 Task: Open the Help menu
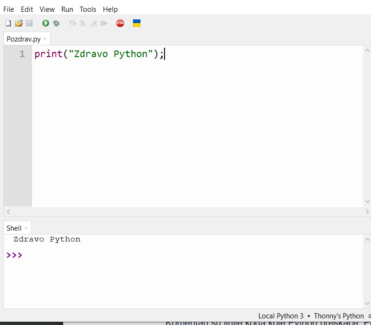110,9
